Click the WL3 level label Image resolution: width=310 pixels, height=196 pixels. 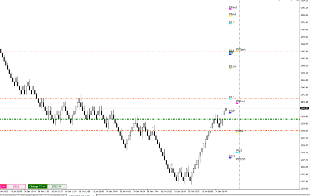239,151
